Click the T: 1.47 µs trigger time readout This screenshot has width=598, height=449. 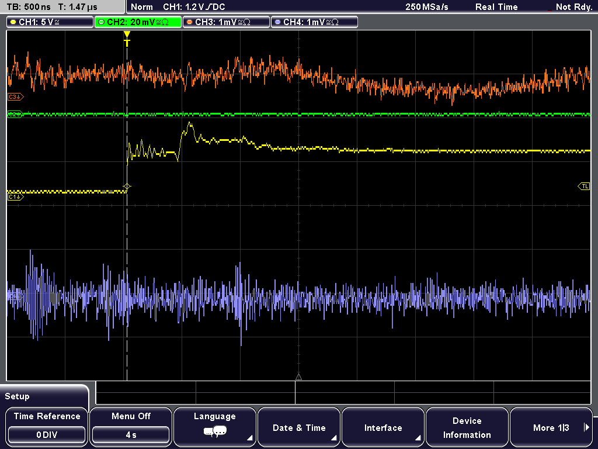pos(78,7)
